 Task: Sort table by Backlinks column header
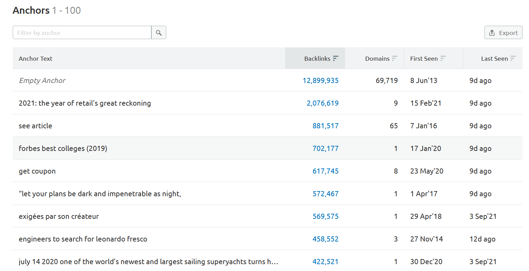[317, 59]
